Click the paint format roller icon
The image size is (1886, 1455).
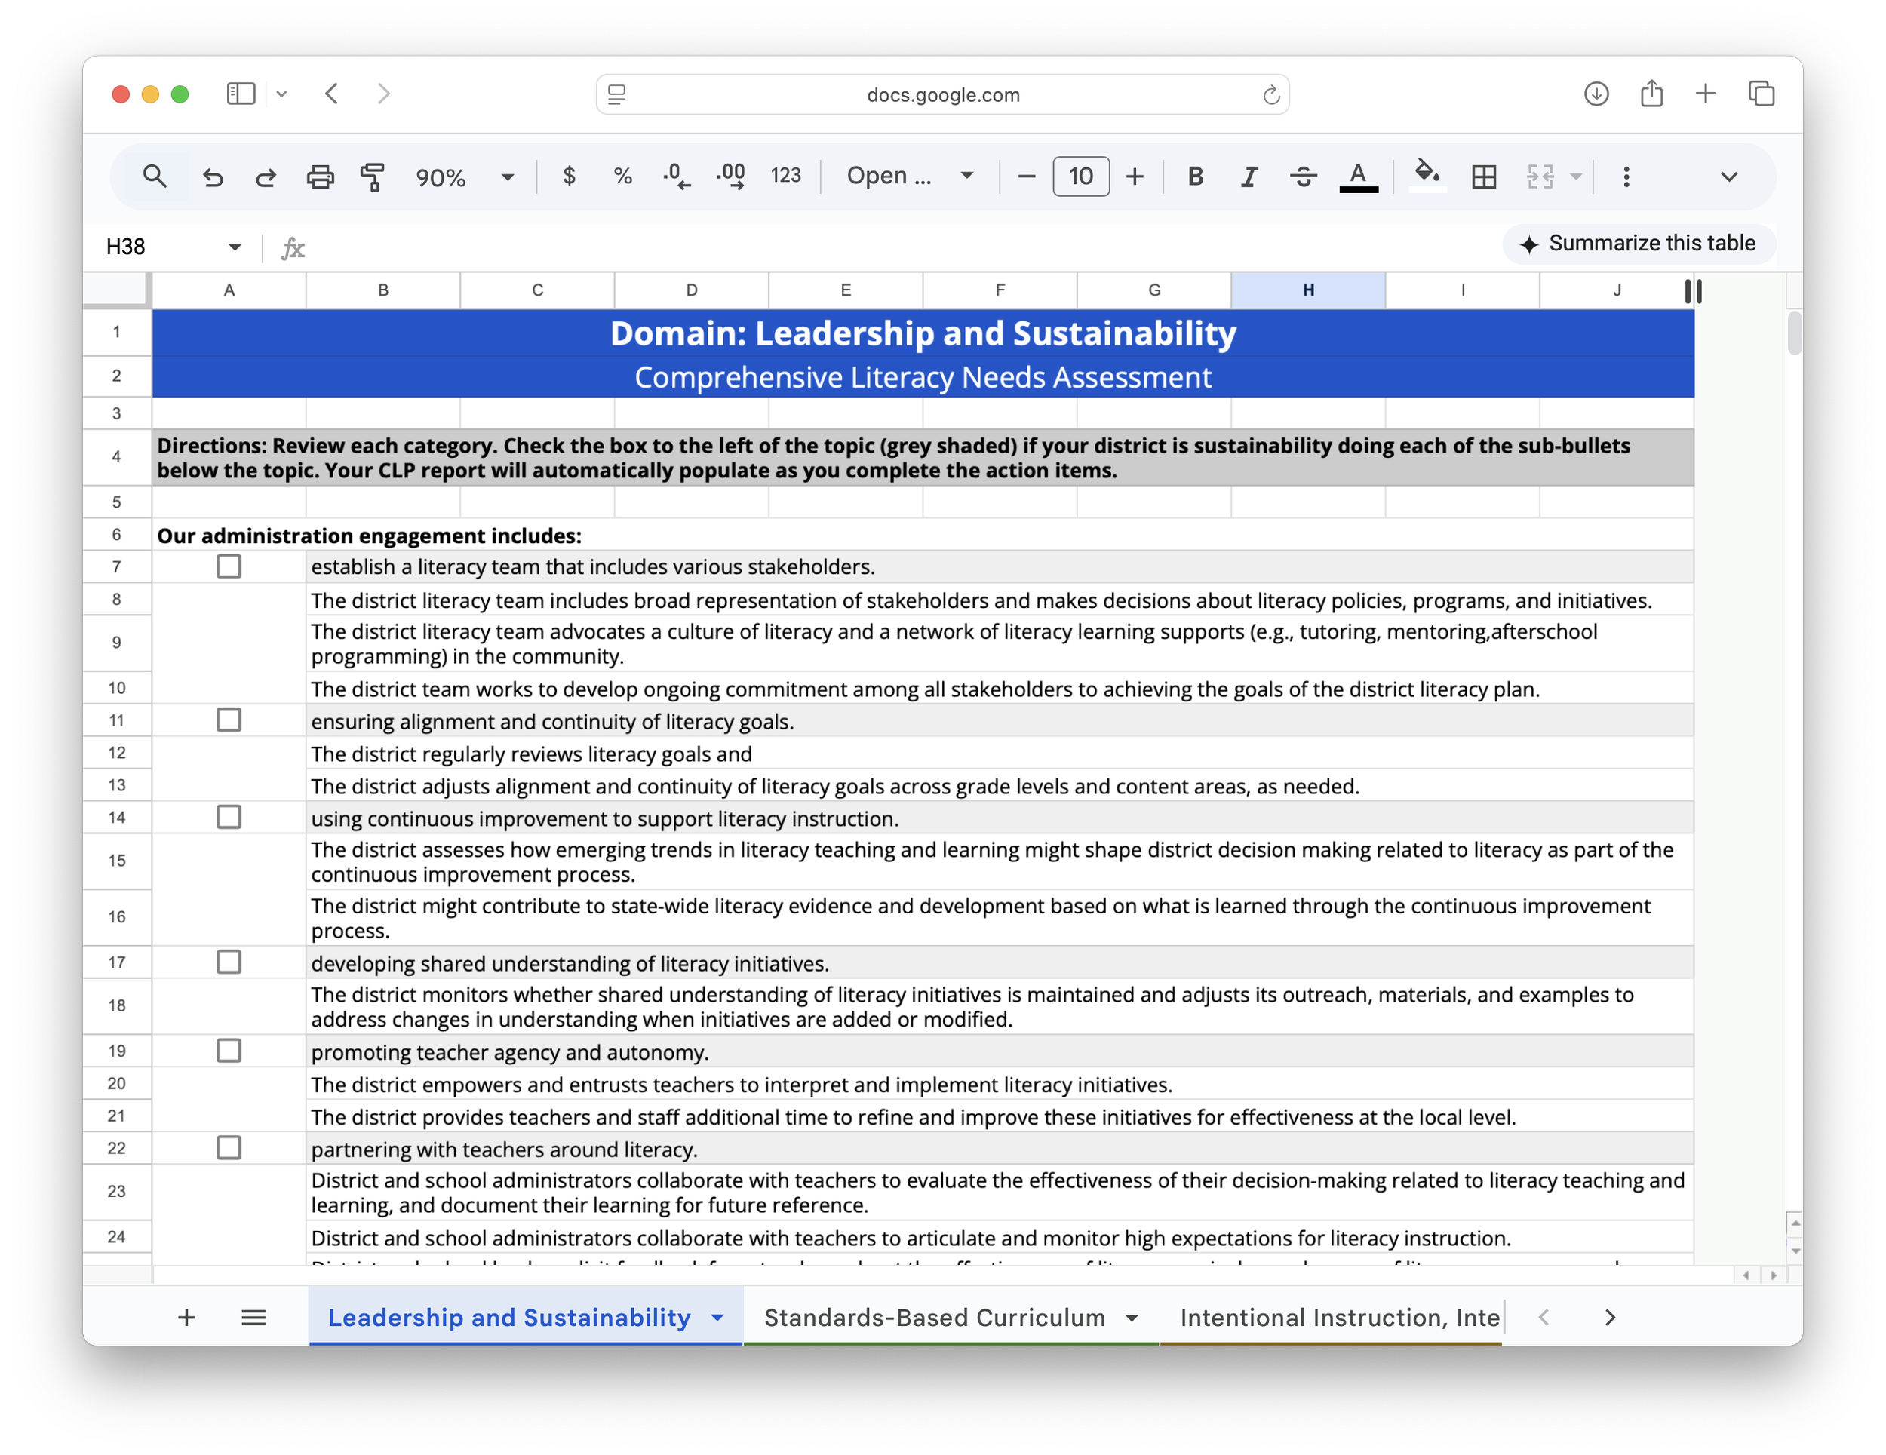click(372, 177)
